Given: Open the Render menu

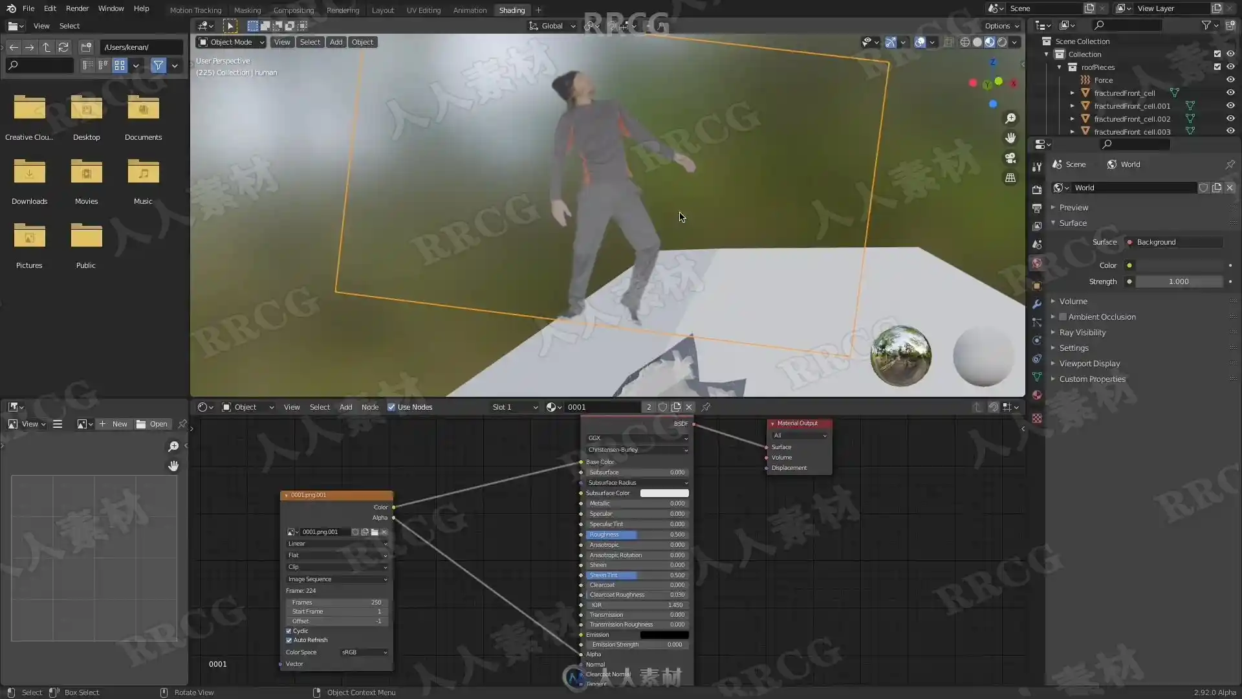Looking at the screenshot, I should tap(77, 8).
